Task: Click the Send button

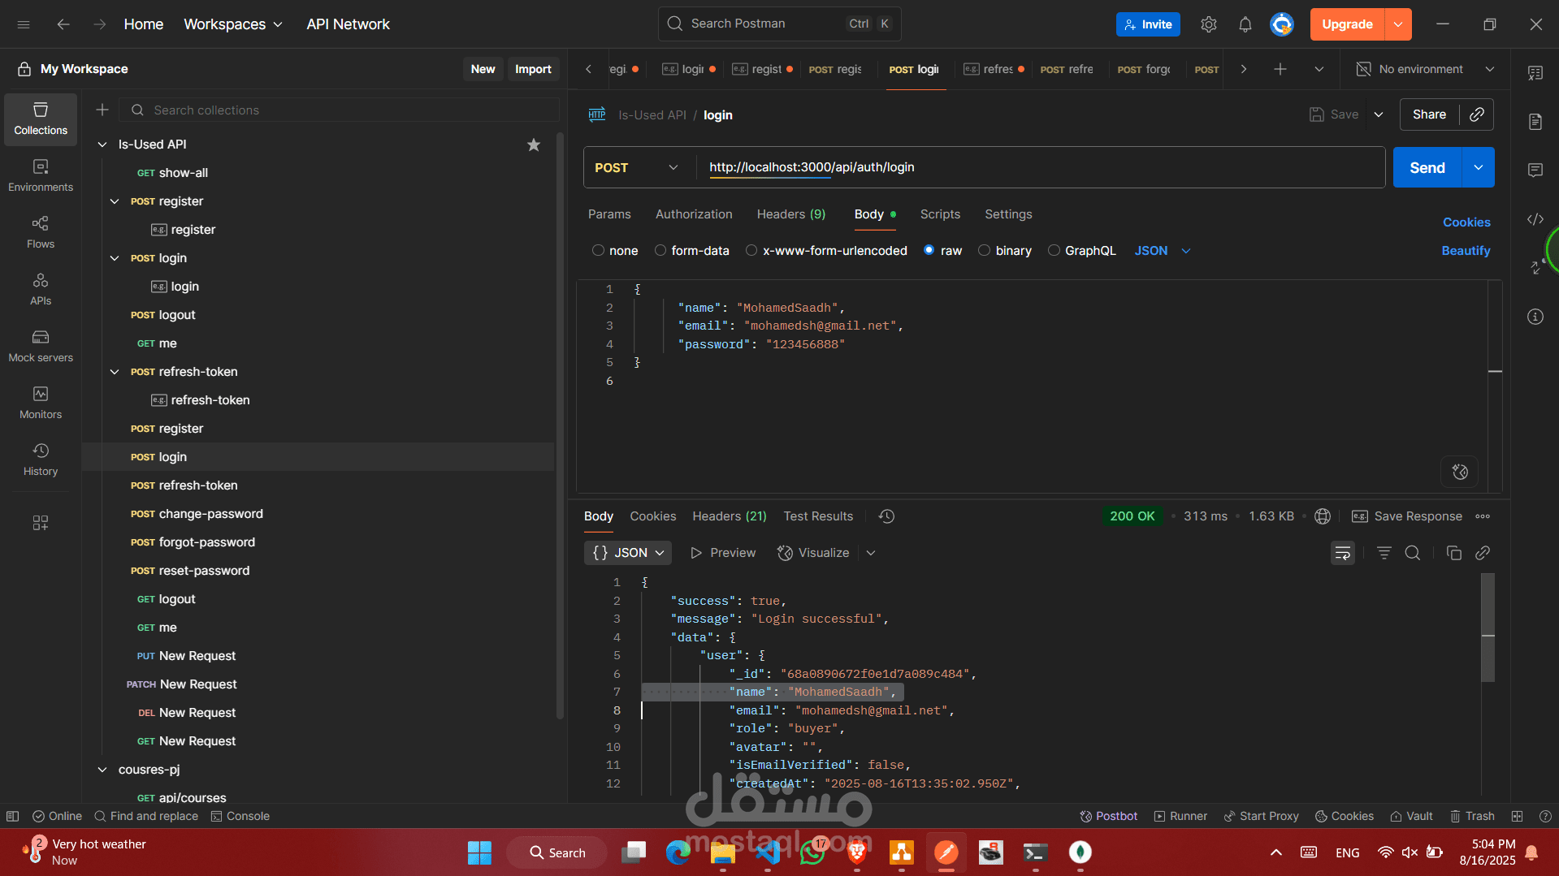Action: pyautogui.click(x=1427, y=167)
